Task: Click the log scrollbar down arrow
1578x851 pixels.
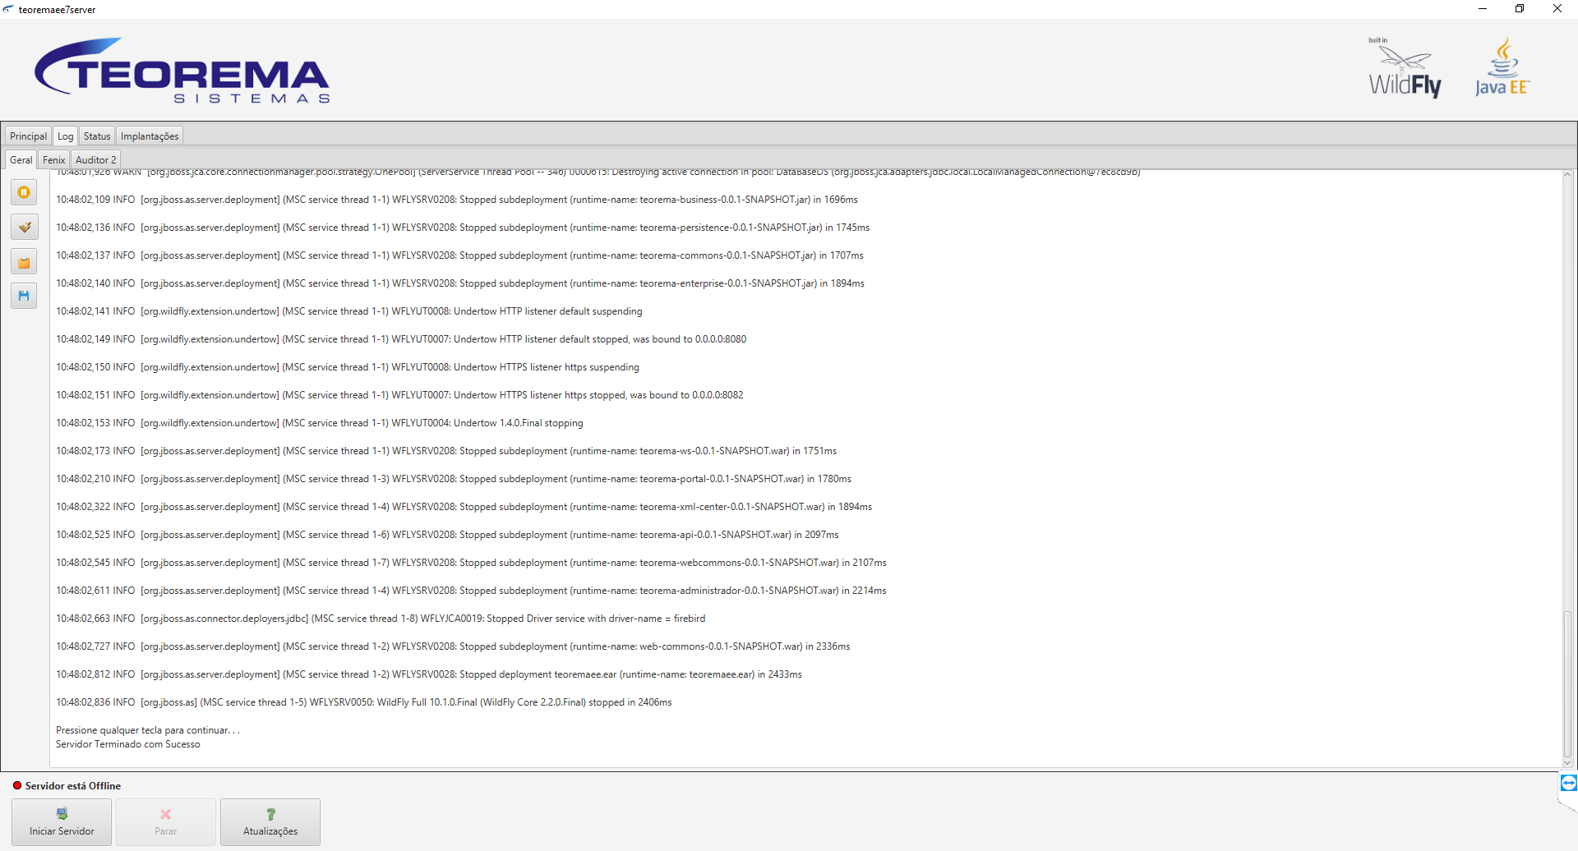Action: [1567, 762]
